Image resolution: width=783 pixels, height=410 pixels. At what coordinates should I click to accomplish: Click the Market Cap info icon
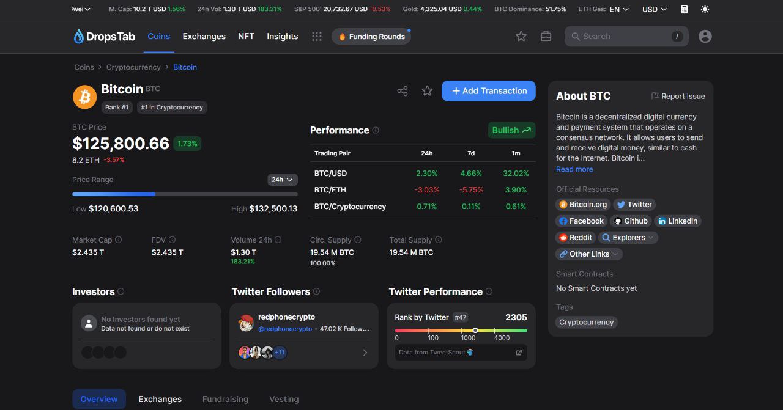click(x=119, y=240)
